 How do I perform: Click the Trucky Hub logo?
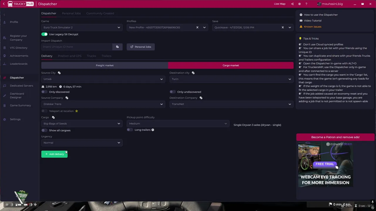21,4
